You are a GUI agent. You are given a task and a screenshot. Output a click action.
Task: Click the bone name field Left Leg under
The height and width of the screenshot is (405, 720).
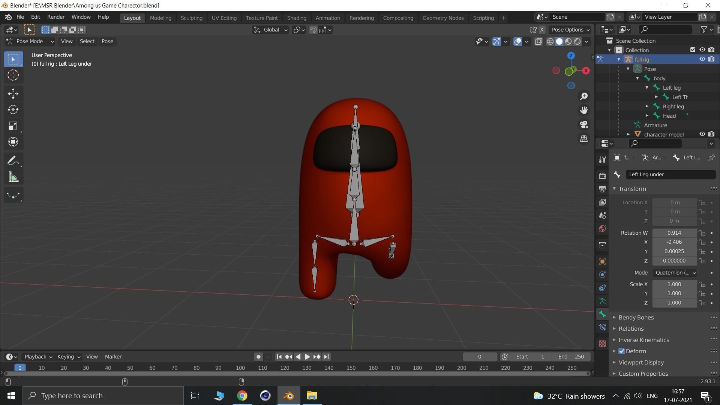coord(670,174)
